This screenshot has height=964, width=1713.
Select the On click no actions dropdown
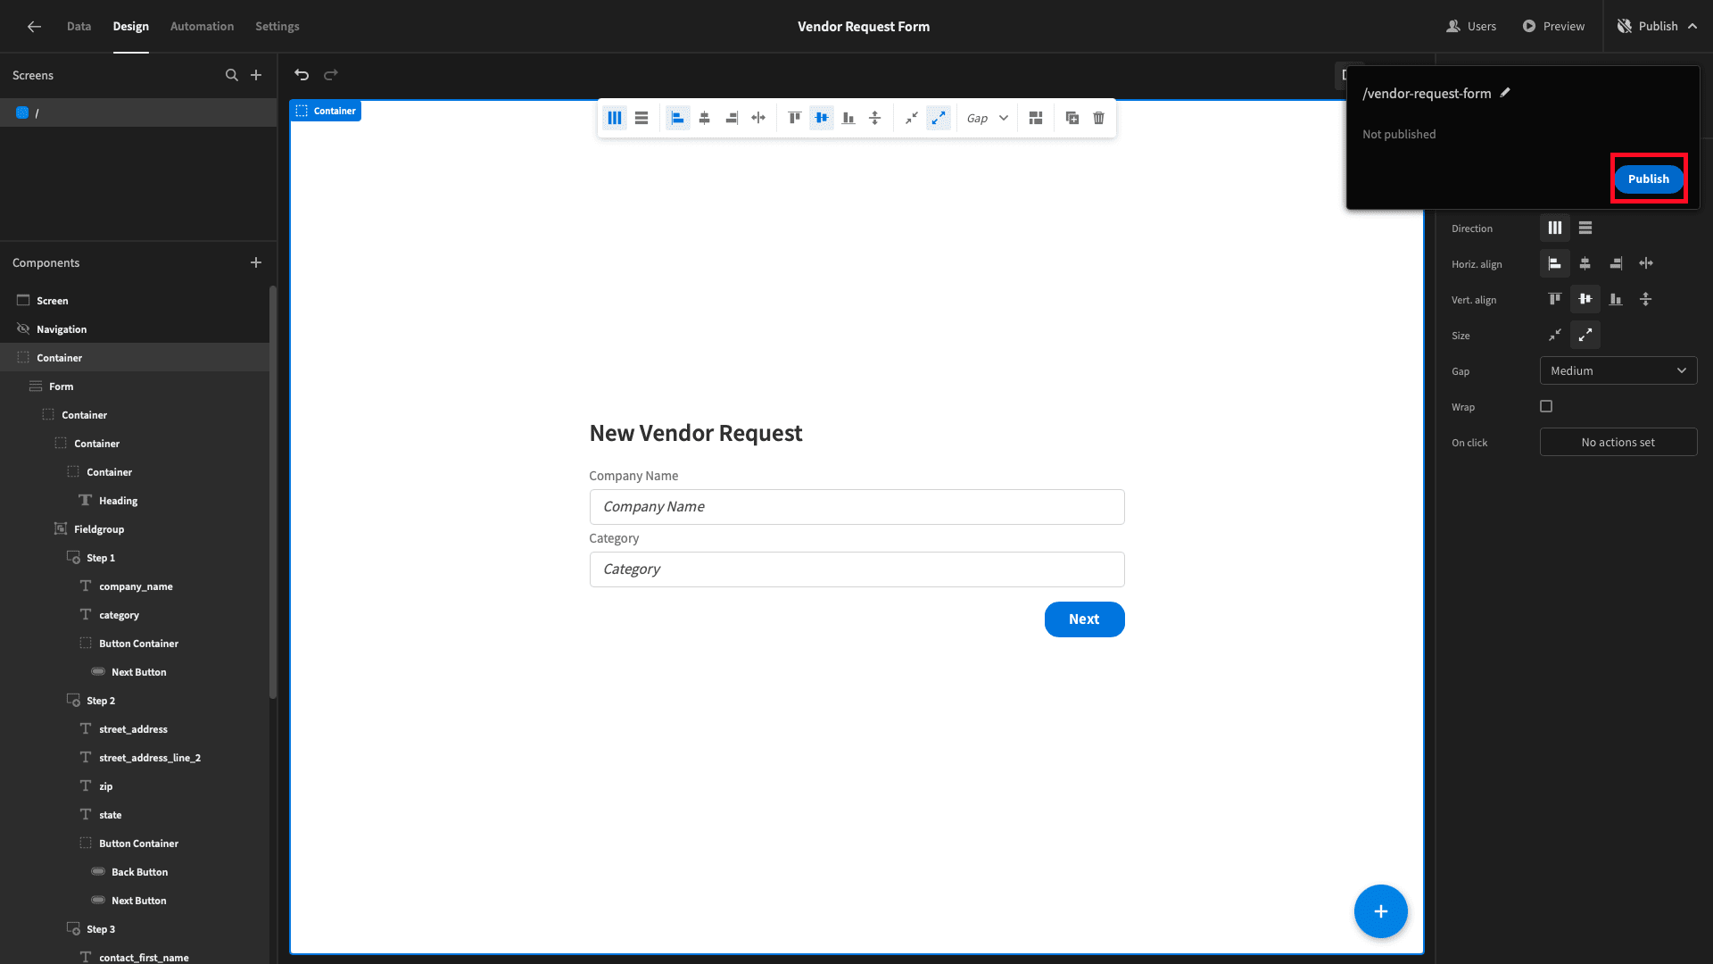pos(1618,442)
